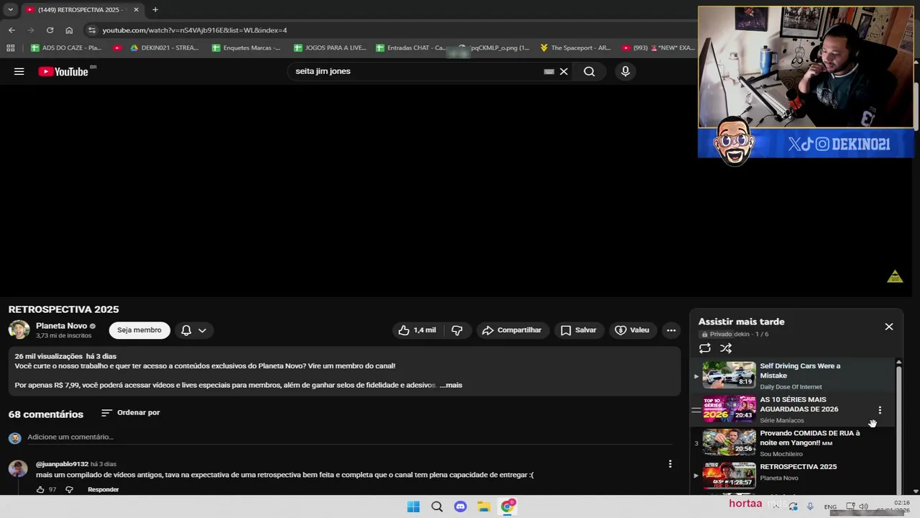Open the Chrome apps grid in bookmarks bar
Viewport: 920px width, 518px height.
[x=10, y=48]
